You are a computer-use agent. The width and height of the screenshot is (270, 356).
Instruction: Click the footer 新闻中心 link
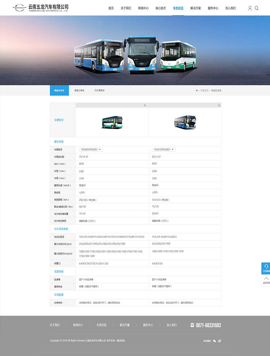pos(78,325)
